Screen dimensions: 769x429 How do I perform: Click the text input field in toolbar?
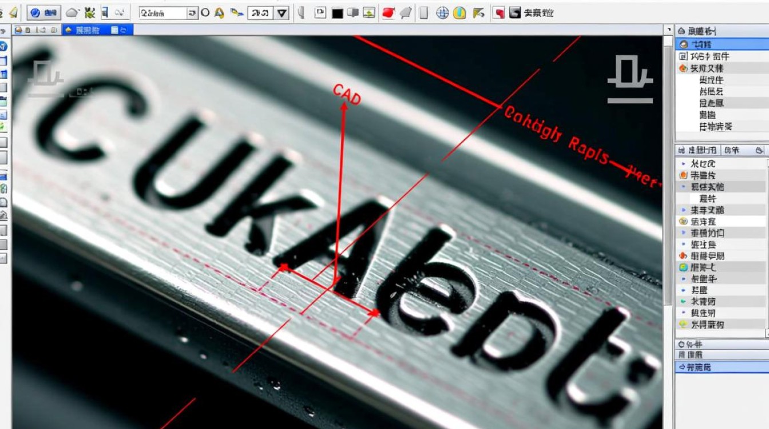(x=163, y=13)
